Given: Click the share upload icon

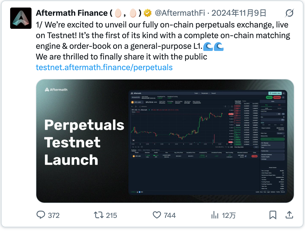Looking at the screenshot, I should pyautogui.click(x=290, y=215).
